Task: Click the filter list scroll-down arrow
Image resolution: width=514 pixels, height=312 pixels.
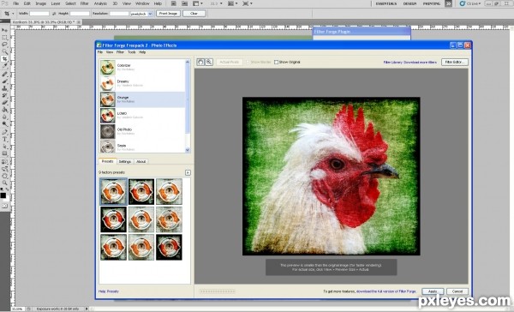Action: click(x=188, y=150)
